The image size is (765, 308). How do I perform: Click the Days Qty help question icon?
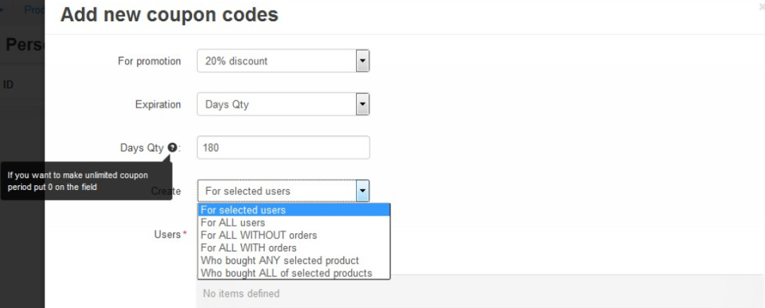172,147
